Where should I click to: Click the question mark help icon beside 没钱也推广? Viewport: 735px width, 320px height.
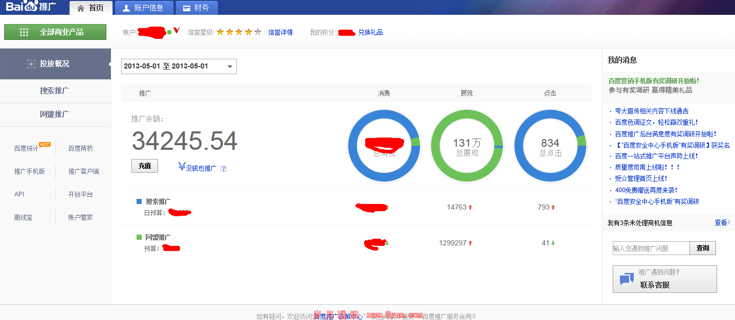224,169
